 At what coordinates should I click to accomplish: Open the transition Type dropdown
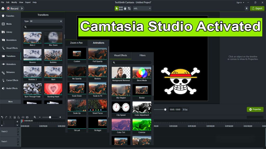click(46, 21)
